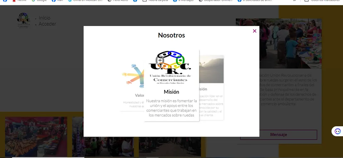Viewport: 343px width, 158px height.
Task: Click the Misión description paragraph
Action: coord(171,108)
